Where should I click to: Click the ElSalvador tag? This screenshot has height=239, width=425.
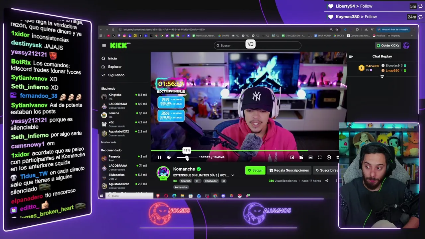[x=211, y=181]
